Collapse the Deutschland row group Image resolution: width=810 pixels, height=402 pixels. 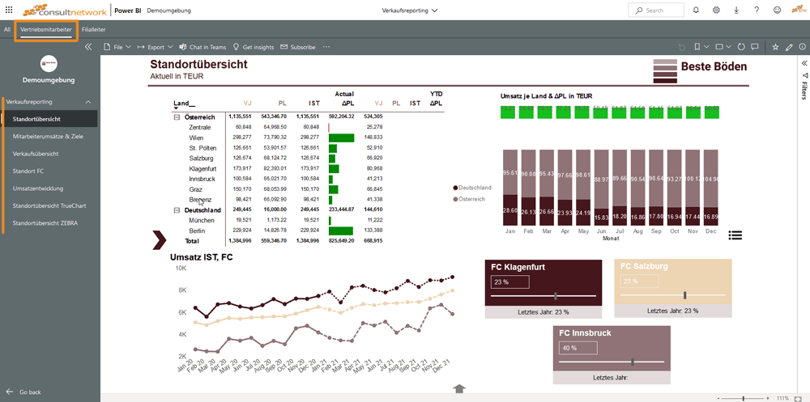[x=177, y=209]
